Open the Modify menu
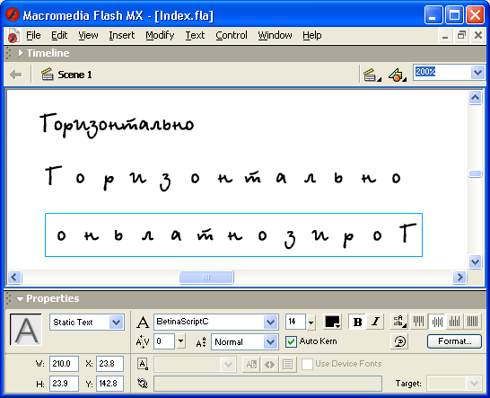The height and width of the screenshot is (398, 490). click(160, 35)
